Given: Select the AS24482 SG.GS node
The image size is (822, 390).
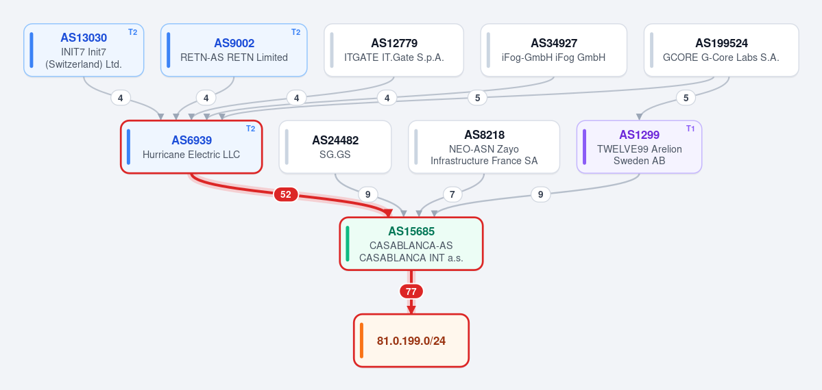Looking at the screenshot, I should tap(335, 146).
